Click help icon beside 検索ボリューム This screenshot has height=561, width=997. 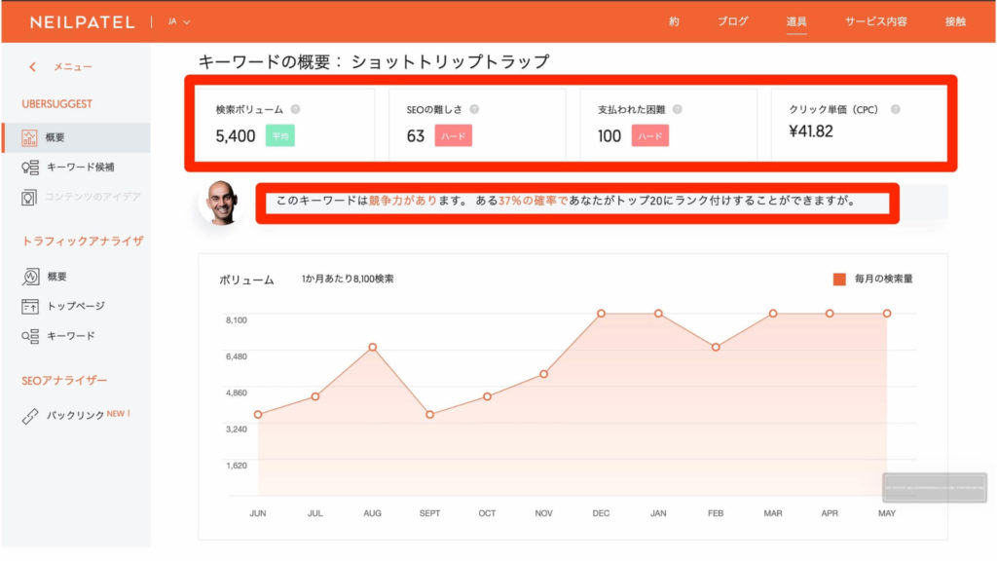295,110
